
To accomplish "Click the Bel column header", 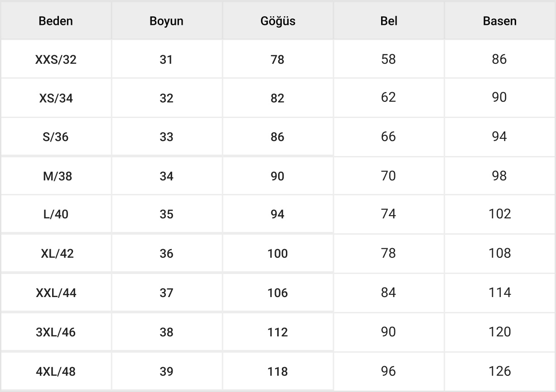I will pyautogui.click(x=389, y=21).
